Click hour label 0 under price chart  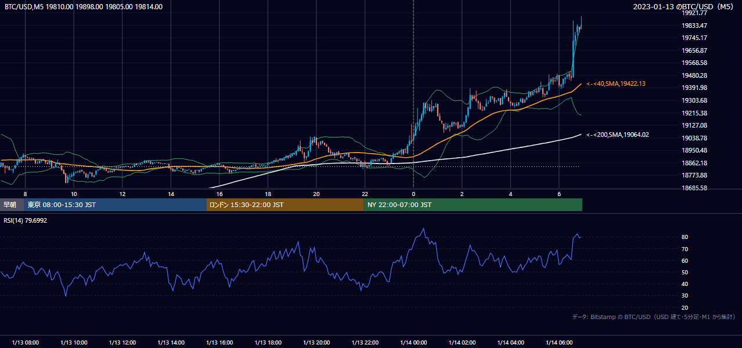click(413, 194)
